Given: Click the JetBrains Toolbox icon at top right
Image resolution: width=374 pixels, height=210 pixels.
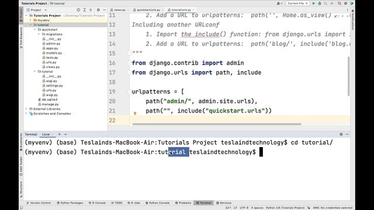Looking at the screenshot, I should 352,3.
